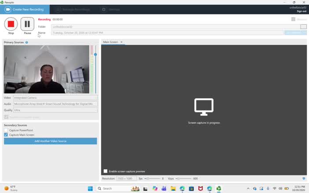Click the Primary Sources info icon
Image resolution: width=309 pixels, height=193 pixels.
(26, 42)
